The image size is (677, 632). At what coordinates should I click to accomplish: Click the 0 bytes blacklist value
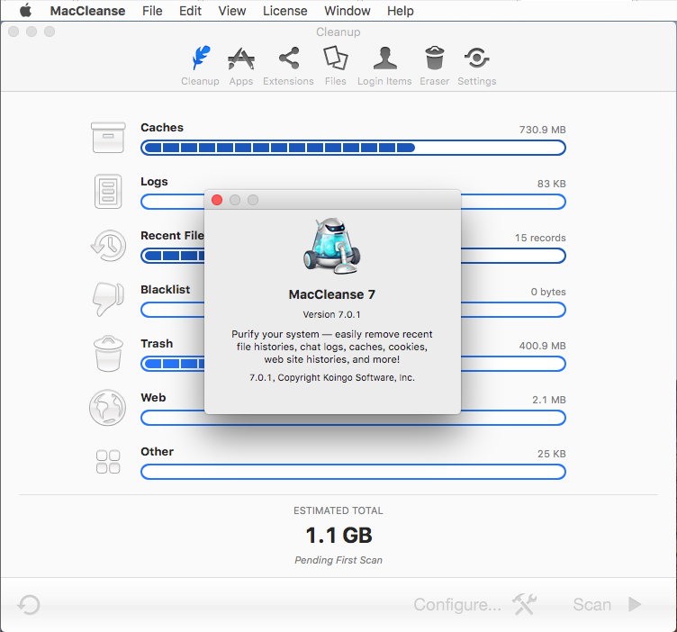(x=548, y=292)
